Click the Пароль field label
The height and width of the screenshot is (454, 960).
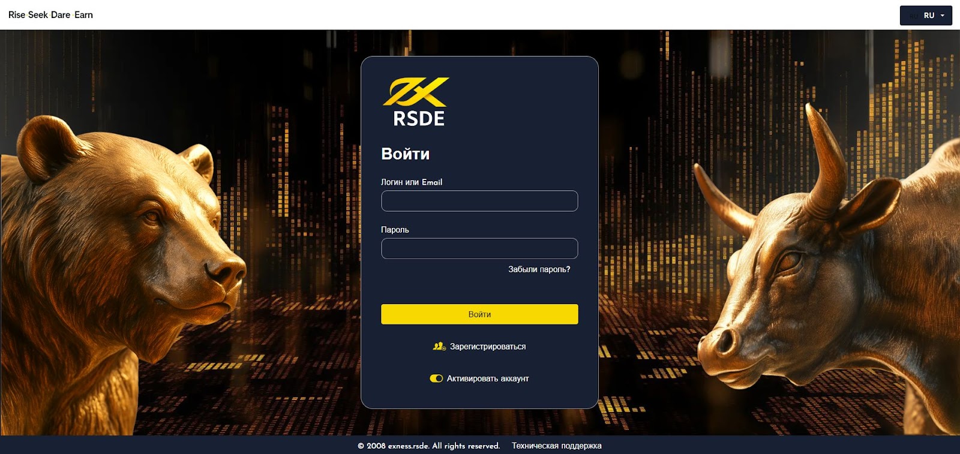tap(395, 230)
